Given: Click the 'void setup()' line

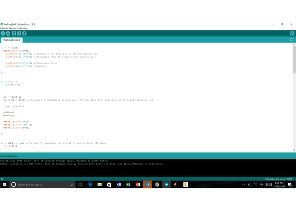Looking at the screenshot, I should (x=10, y=48).
